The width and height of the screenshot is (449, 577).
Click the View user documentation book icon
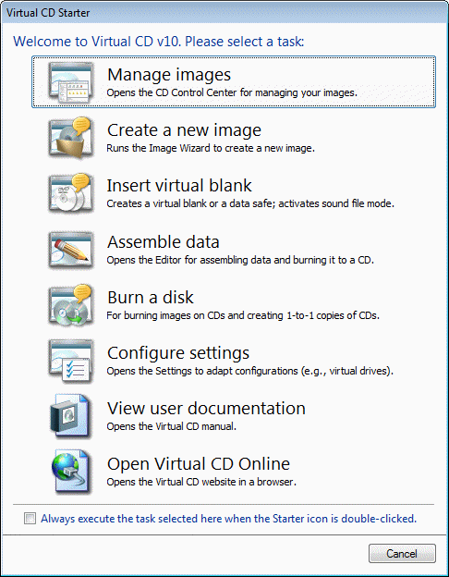coord(71,416)
